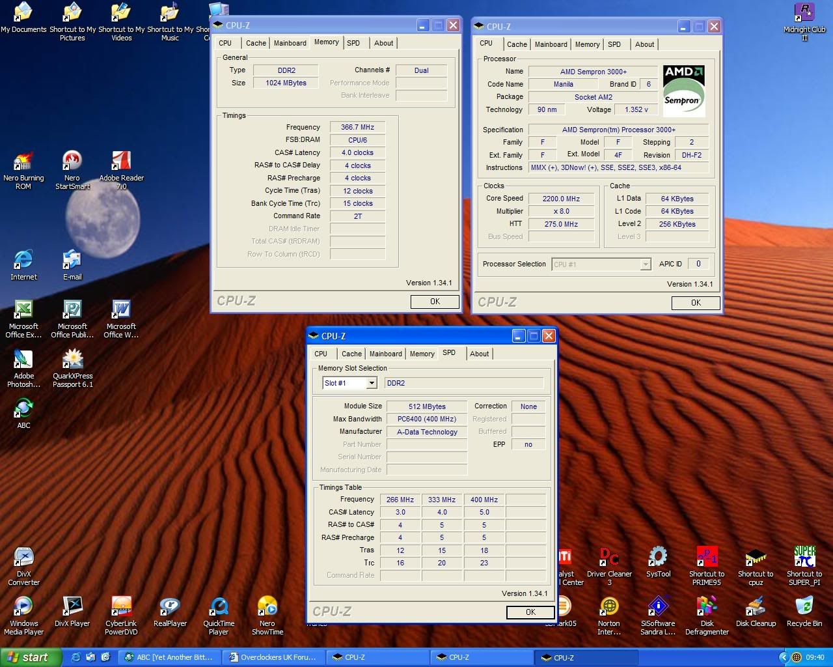The image size is (833, 667).
Task: Launch SiSoftware Sandra icon
Action: pos(658,616)
